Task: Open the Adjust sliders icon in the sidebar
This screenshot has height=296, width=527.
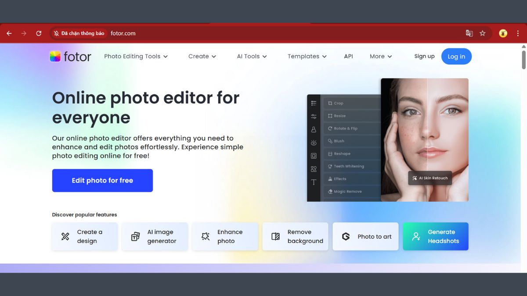Action: click(x=314, y=116)
